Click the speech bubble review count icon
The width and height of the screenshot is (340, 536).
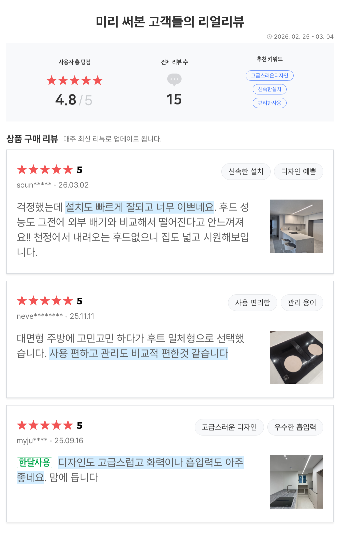point(174,79)
